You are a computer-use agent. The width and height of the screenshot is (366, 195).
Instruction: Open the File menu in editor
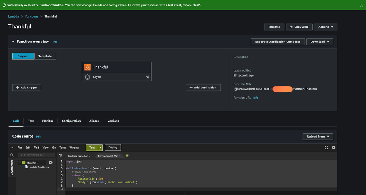pyautogui.click(x=20, y=148)
